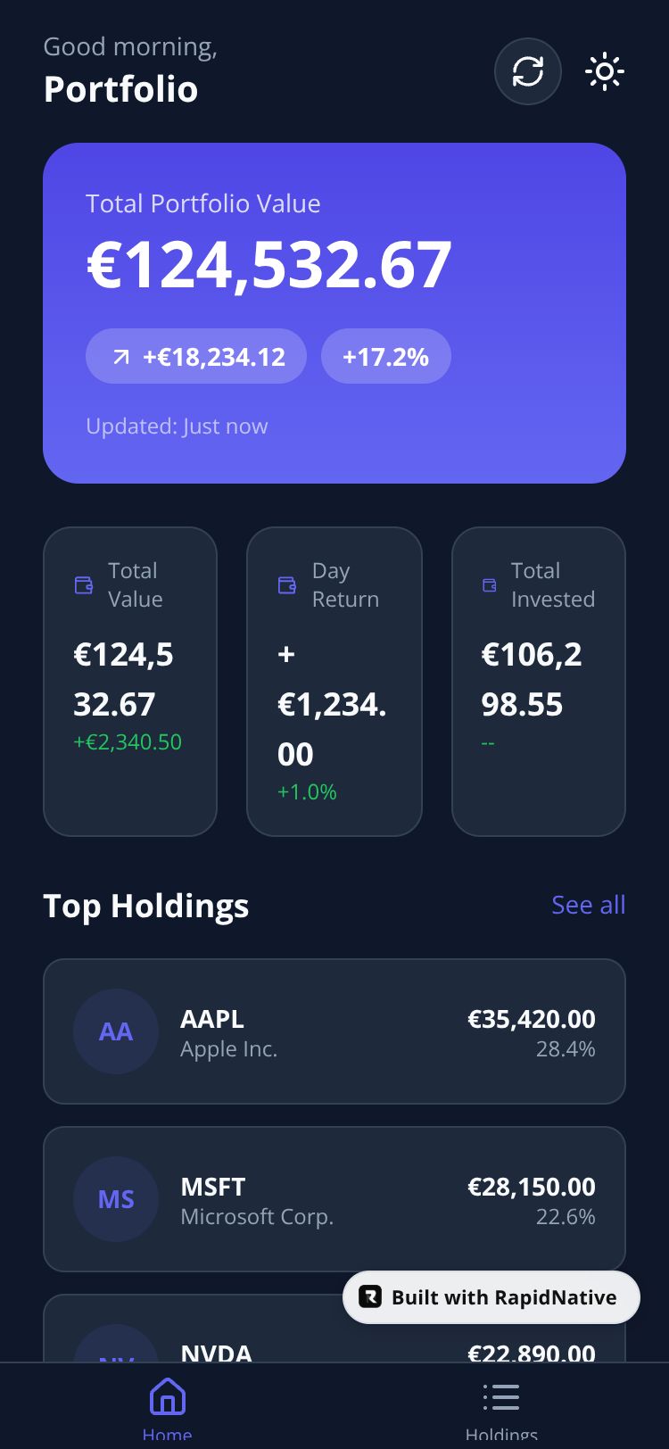Screen dimensions: 669x1449
Task: Open See all holdings link
Action: pyautogui.click(x=589, y=905)
